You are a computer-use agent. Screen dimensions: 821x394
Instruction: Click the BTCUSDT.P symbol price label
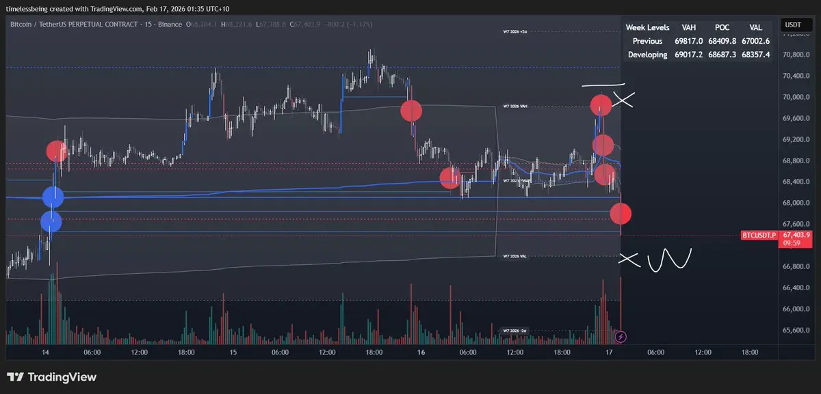pyautogui.click(x=760, y=236)
